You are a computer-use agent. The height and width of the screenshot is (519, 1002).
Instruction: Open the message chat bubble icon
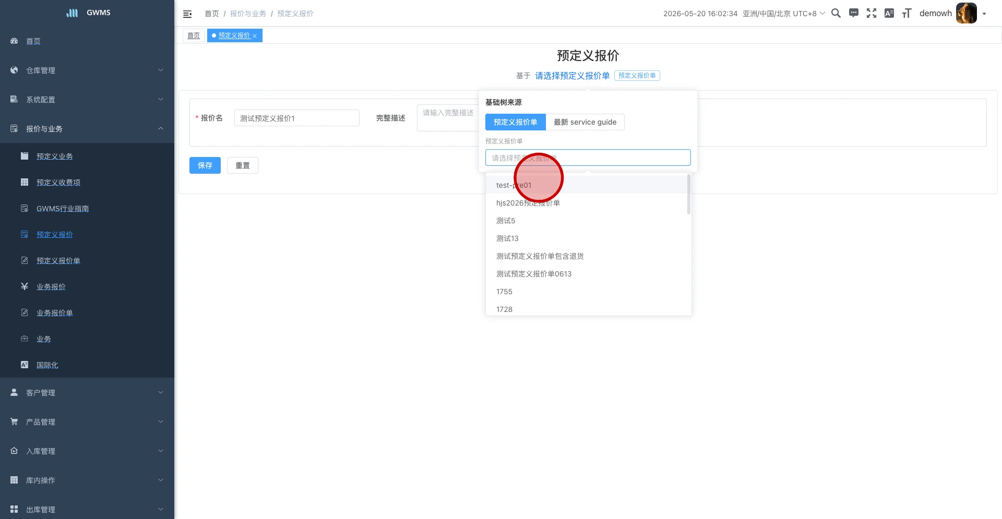pyautogui.click(x=854, y=14)
